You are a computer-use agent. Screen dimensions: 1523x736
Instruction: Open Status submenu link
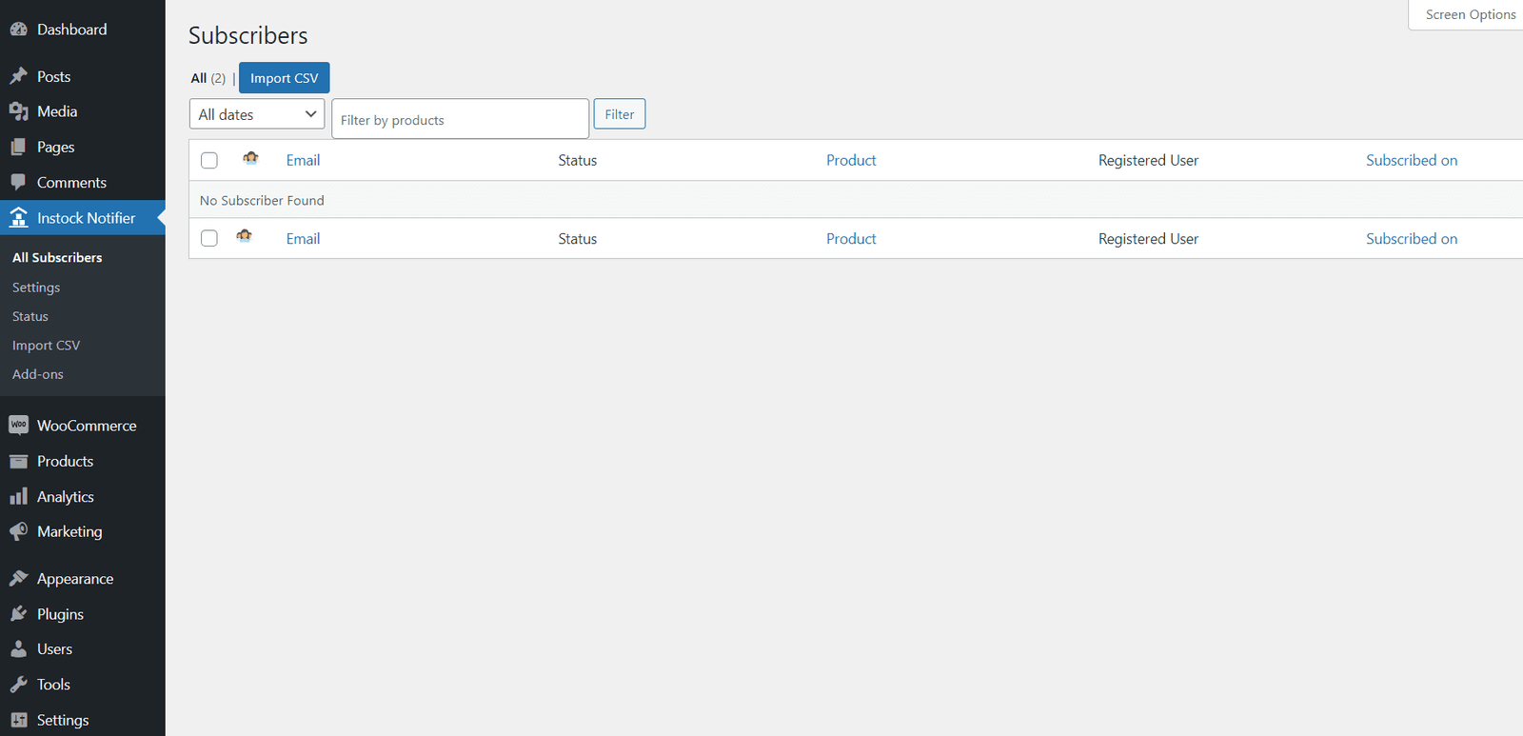30,316
